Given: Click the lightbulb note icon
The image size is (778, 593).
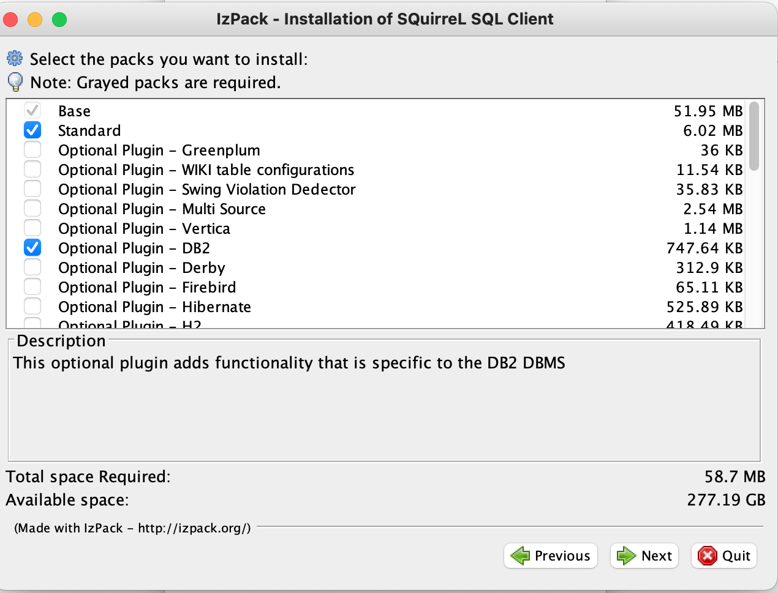Looking at the screenshot, I should coord(15,82).
